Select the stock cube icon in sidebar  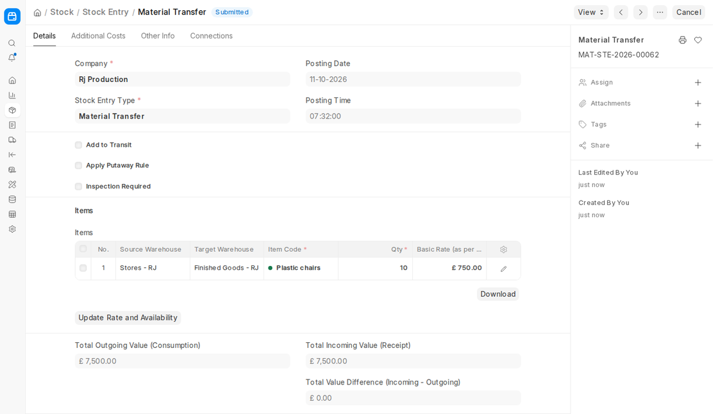12,110
